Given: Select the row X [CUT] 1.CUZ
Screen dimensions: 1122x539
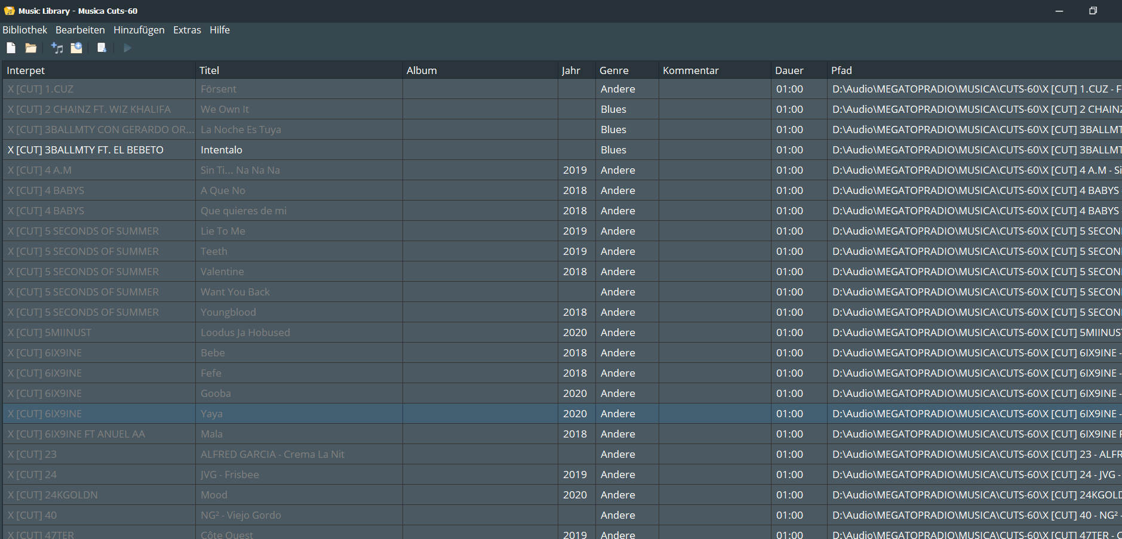Looking at the screenshot, I should click(x=562, y=89).
